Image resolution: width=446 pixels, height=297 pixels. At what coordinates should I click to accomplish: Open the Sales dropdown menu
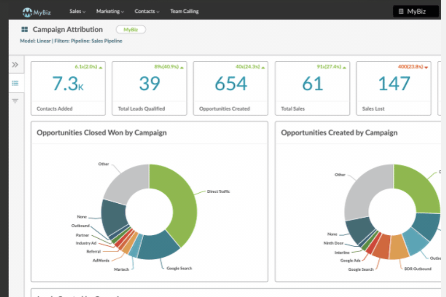tap(77, 11)
